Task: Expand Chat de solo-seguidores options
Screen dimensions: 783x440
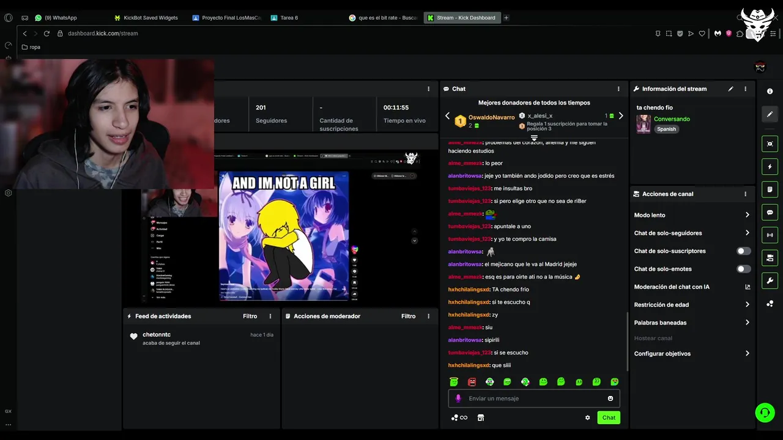Action: [x=691, y=233]
